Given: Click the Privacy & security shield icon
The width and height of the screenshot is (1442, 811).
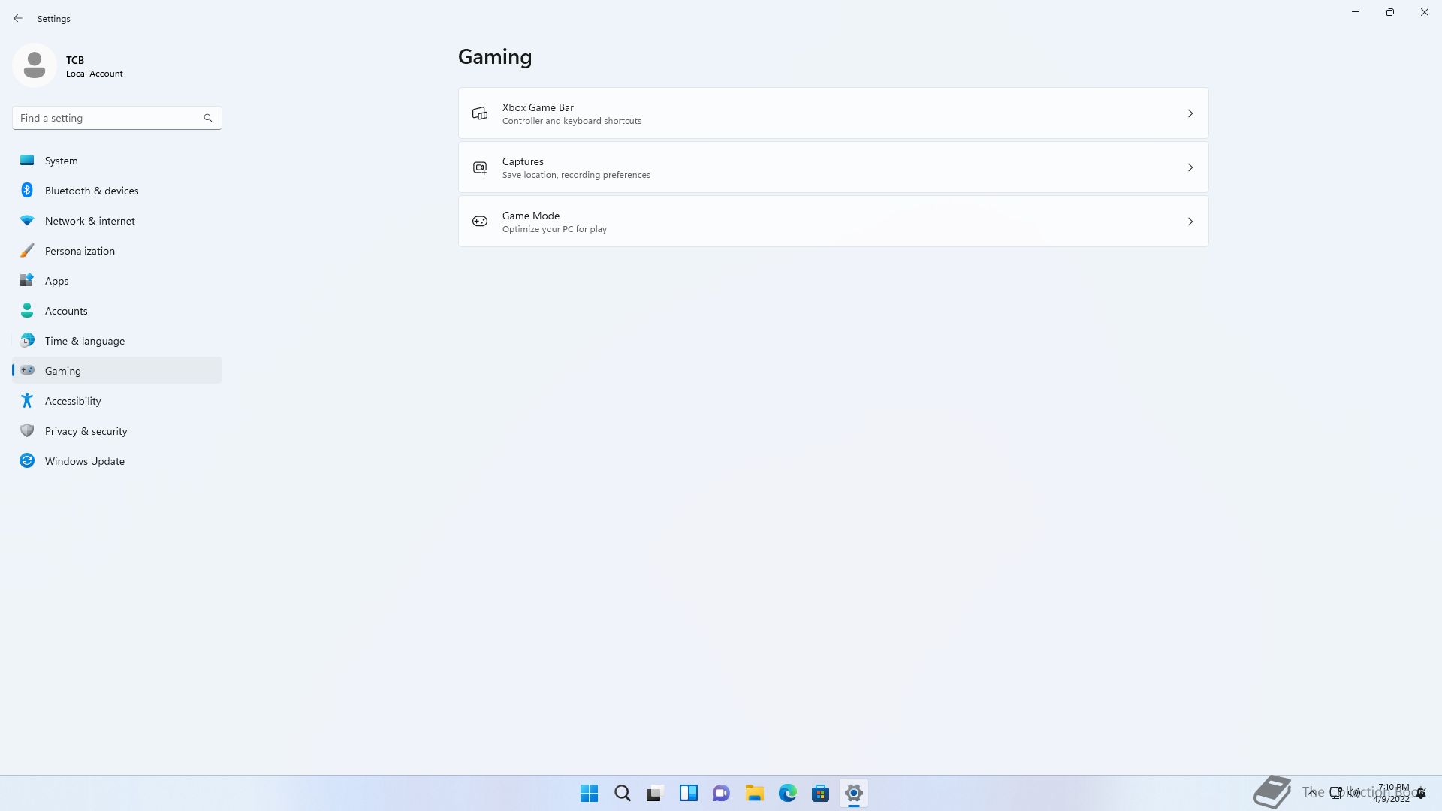Looking at the screenshot, I should pos(27,430).
